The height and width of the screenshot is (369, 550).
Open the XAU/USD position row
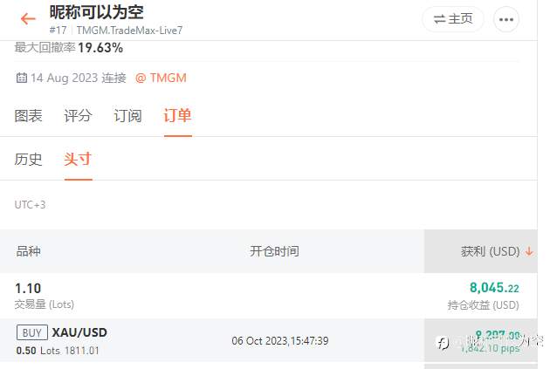pyautogui.click(x=269, y=340)
